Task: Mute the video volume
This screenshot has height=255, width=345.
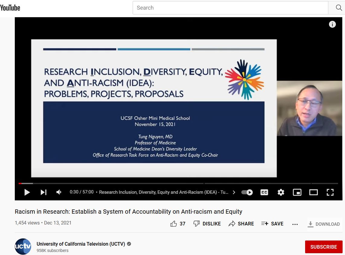Action: (x=59, y=192)
